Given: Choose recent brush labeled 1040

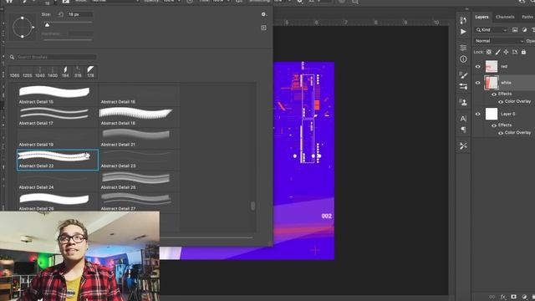Looking at the screenshot, I should 39,72.
